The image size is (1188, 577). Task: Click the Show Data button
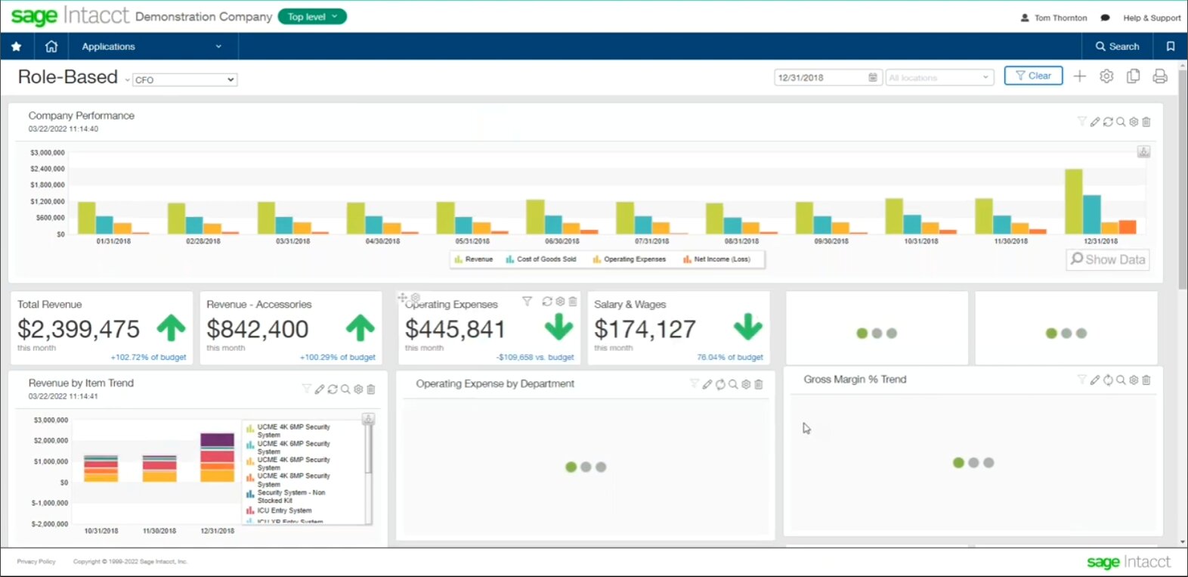coord(1107,259)
